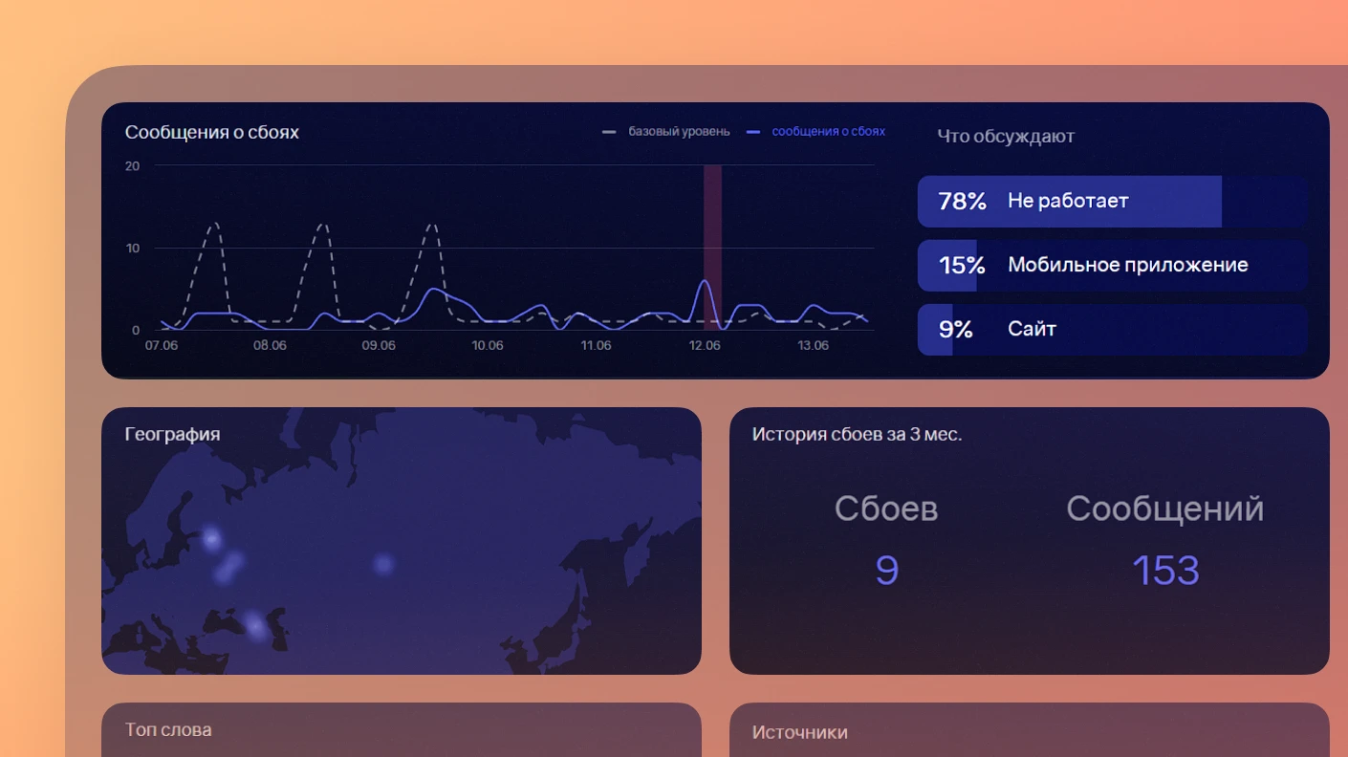1348x757 pixels.
Task: Click the '20' value on the chart's vertical axis
Action: click(132, 166)
